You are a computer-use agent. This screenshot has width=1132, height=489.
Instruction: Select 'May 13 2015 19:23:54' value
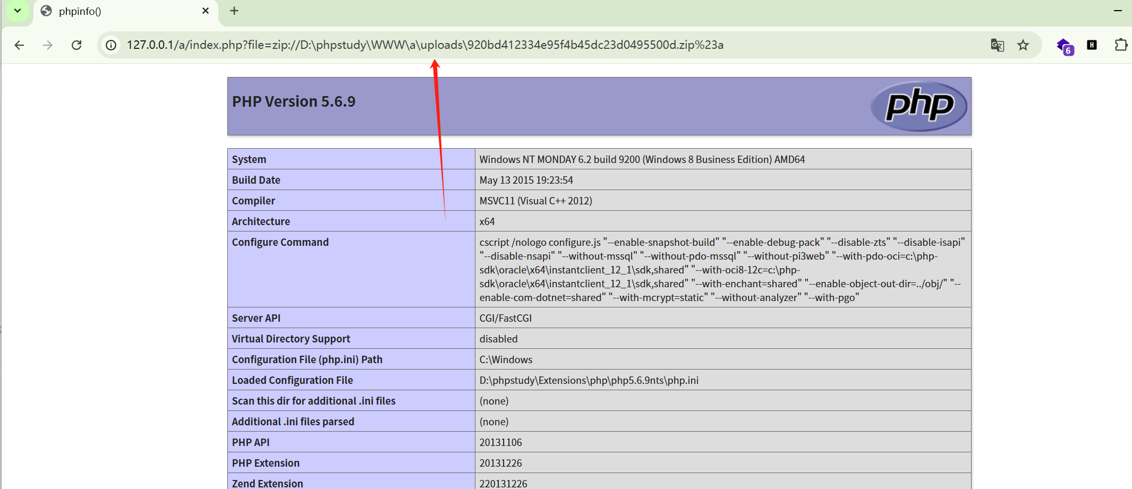click(526, 180)
